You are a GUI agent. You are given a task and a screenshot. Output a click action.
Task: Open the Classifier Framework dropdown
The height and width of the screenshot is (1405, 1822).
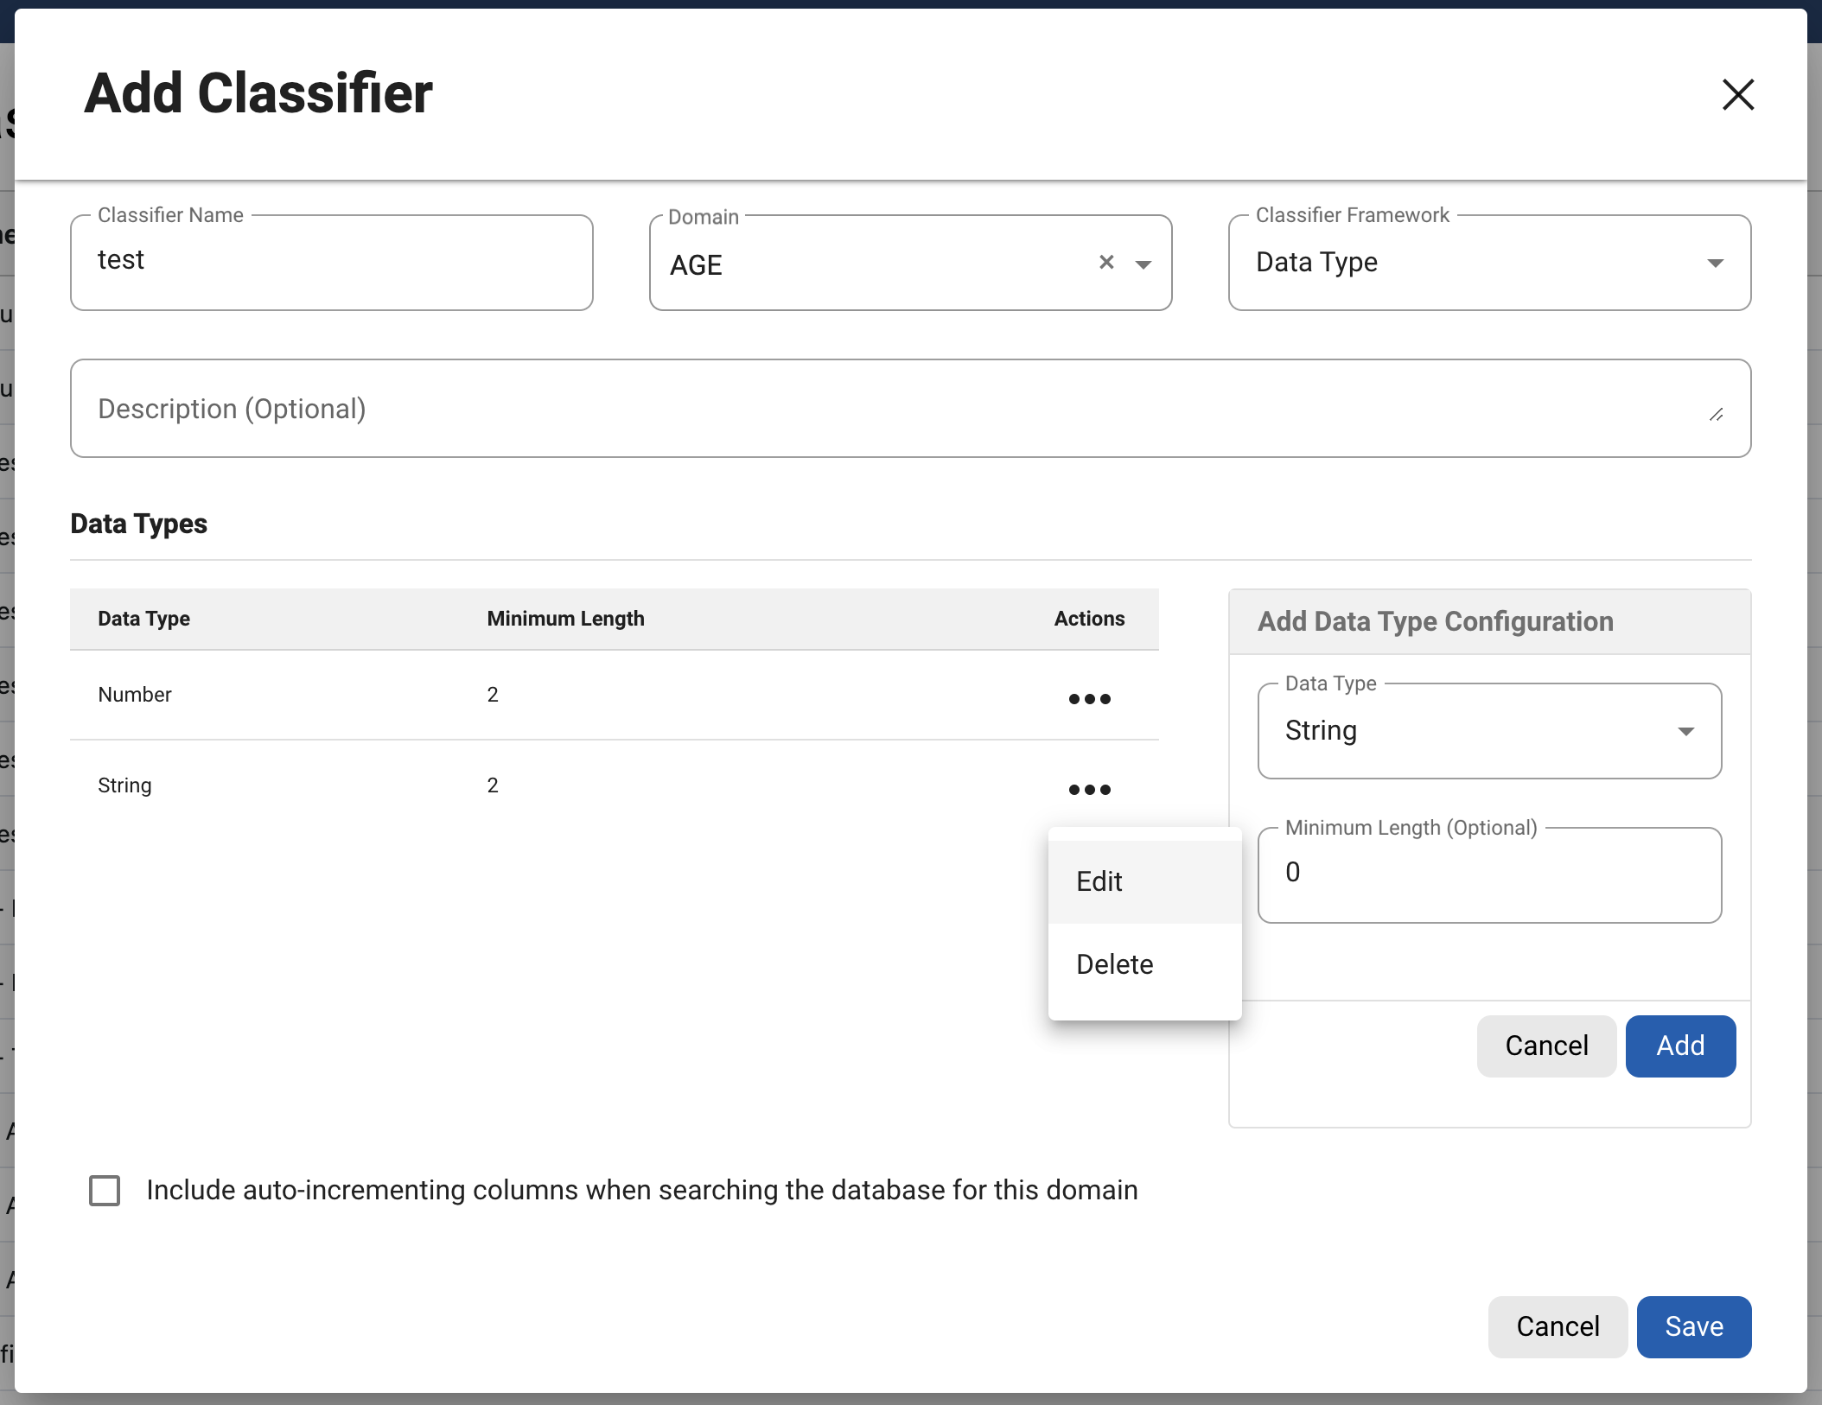pyautogui.click(x=1716, y=262)
